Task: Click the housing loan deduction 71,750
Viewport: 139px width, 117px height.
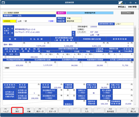Action: (125, 66)
